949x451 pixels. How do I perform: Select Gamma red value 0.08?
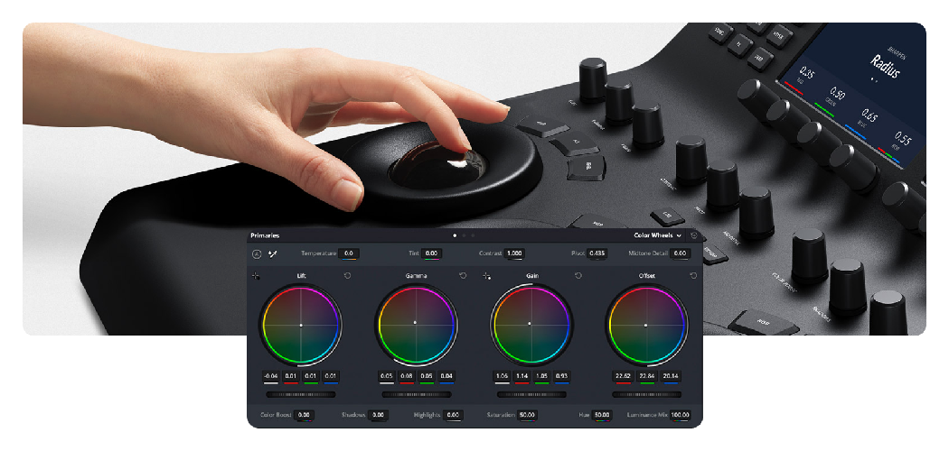coord(407,377)
